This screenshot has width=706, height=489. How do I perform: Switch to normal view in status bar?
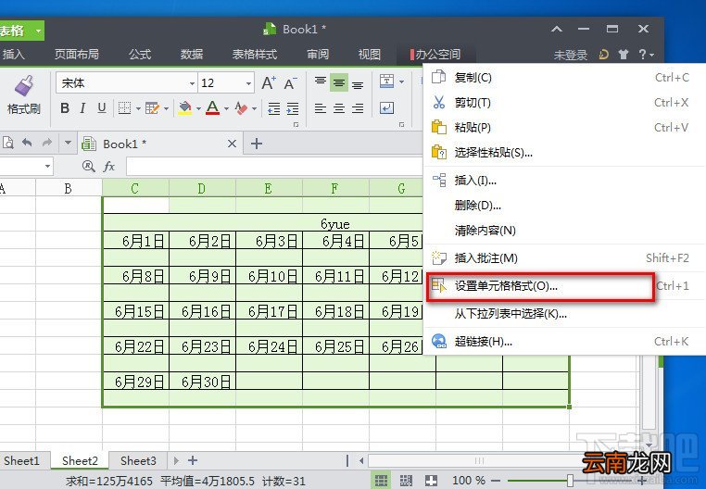click(x=381, y=481)
